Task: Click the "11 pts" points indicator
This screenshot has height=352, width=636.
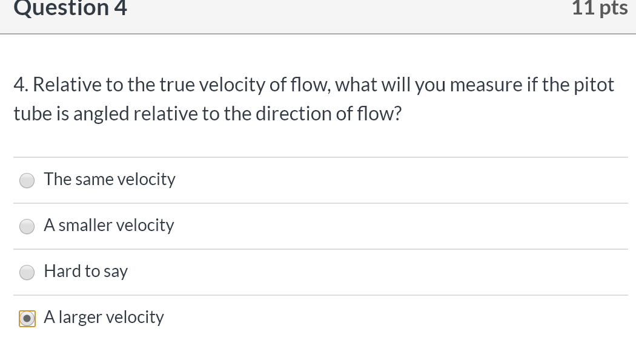Action: click(x=599, y=8)
